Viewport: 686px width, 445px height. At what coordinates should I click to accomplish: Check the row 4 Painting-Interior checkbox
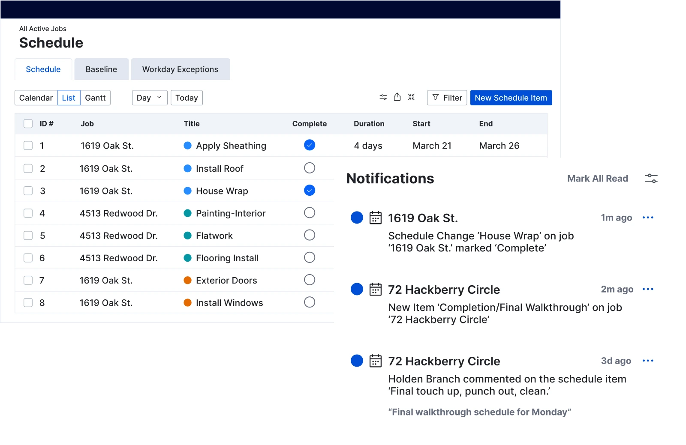point(28,213)
